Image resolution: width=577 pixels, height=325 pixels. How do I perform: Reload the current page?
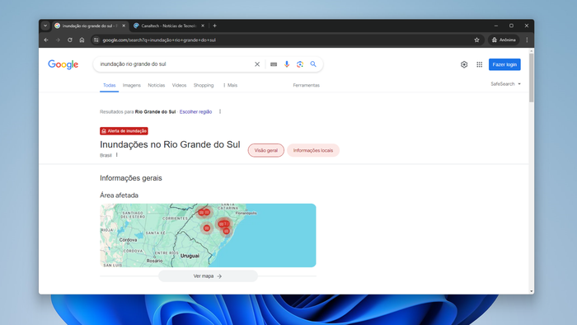click(x=70, y=40)
